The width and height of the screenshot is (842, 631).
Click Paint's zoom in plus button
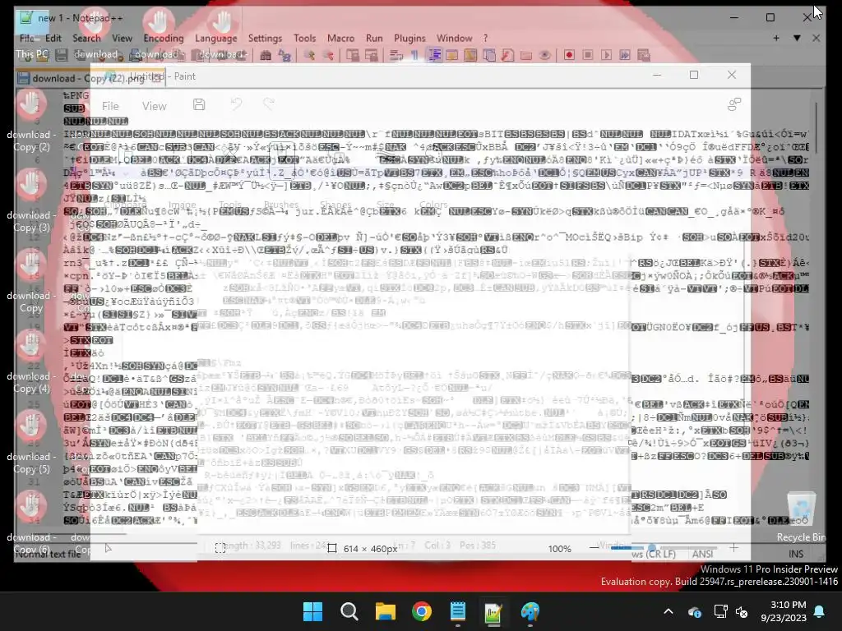pos(733,548)
